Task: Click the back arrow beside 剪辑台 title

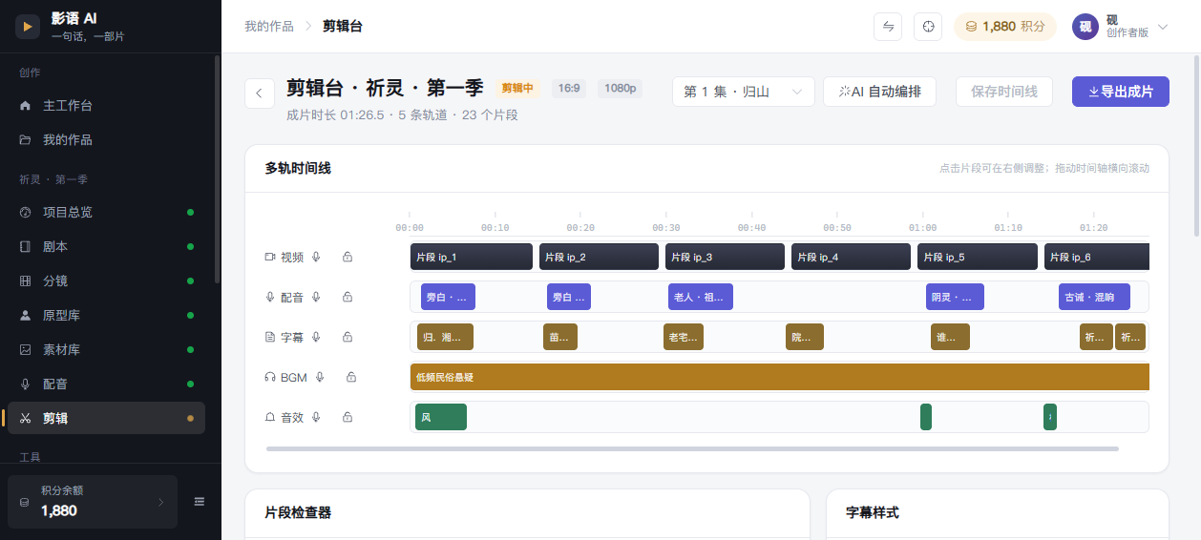Action: (260, 93)
